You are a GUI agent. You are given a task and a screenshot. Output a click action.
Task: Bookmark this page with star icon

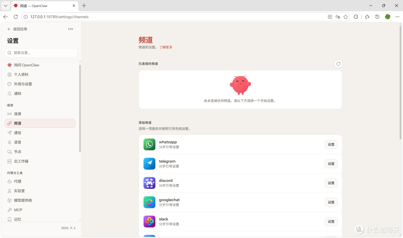346,17
